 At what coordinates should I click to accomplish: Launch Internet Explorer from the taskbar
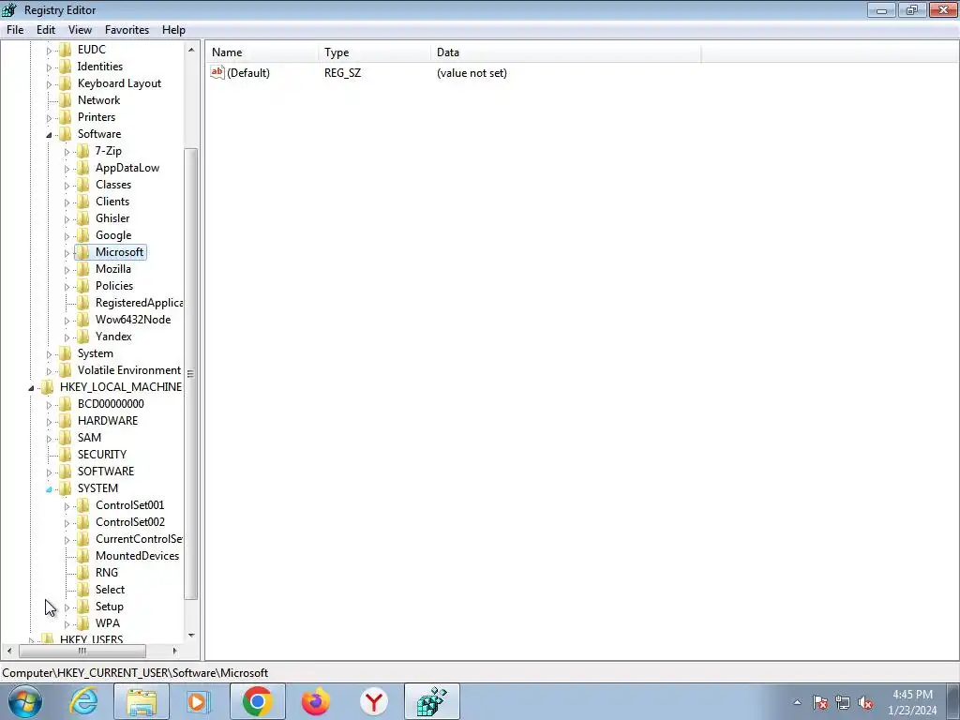click(83, 701)
